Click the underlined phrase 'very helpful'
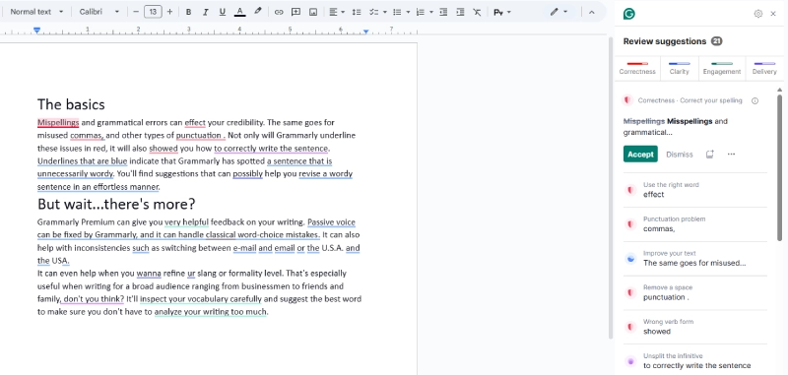Image resolution: width=788 pixels, height=375 pixels. tap(186, 221)
